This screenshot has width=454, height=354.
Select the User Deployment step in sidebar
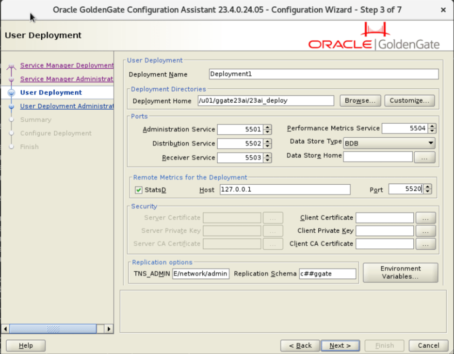click(51, 93)
